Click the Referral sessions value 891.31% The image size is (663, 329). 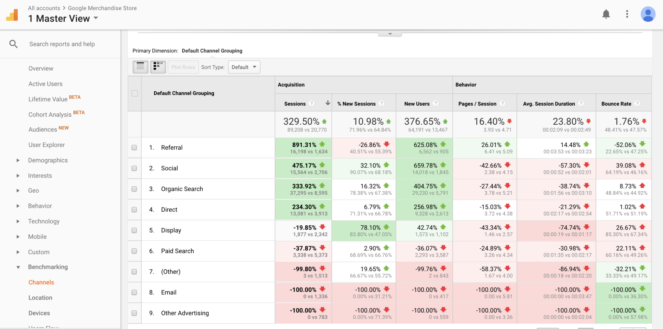[304, 145]
